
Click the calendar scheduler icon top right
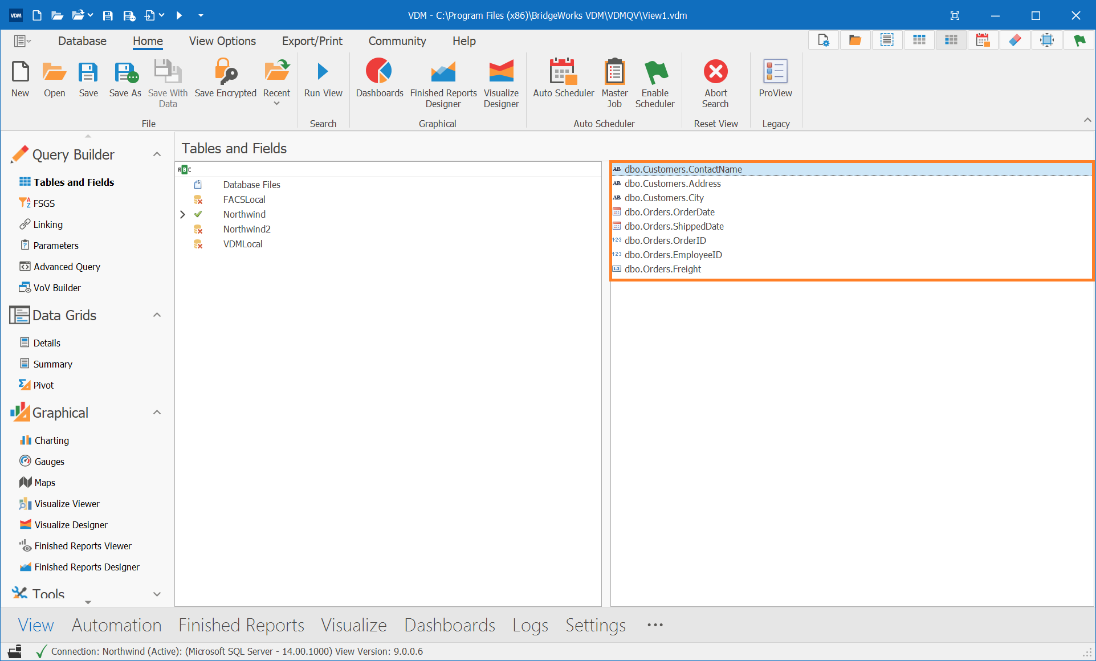(983, 40)
